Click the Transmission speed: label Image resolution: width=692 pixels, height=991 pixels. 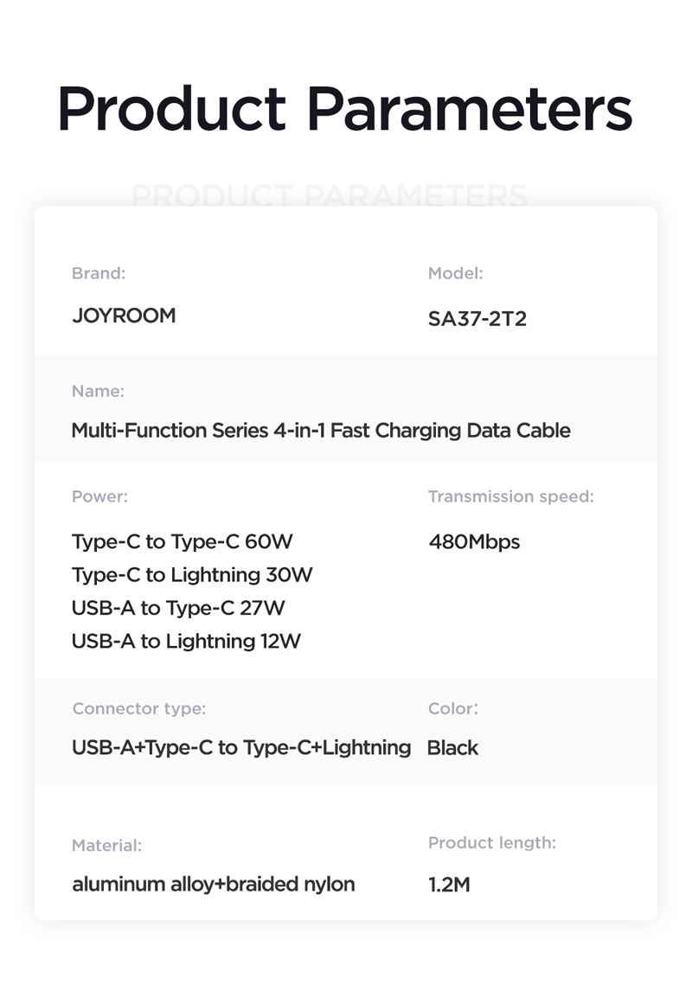tap(511, 496)
